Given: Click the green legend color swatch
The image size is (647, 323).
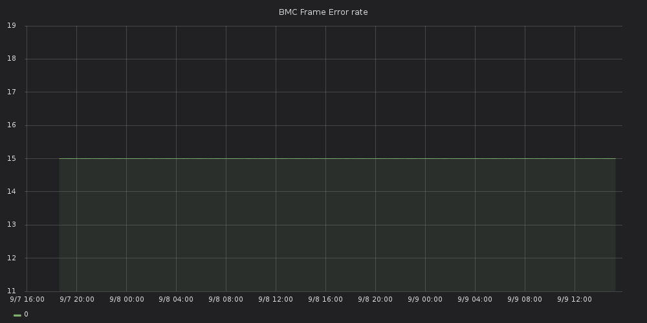Looking at the screenshot, I should [x=17, y=315].
